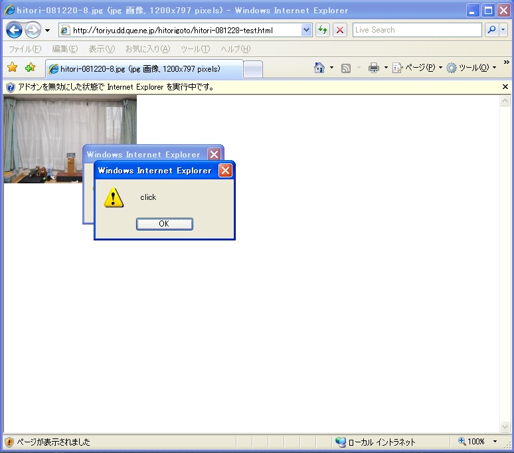Open the ツール(O) command bar menu

(x=471, y=68)
